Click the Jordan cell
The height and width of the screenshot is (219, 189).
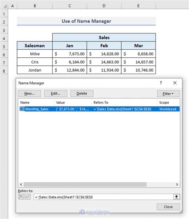point(35,70)
